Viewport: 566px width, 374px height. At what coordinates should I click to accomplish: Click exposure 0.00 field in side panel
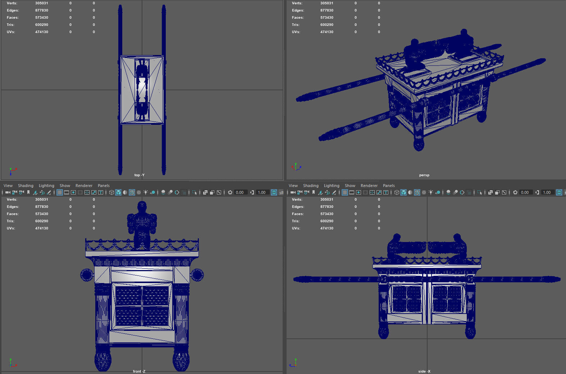(x=526, y=192)
